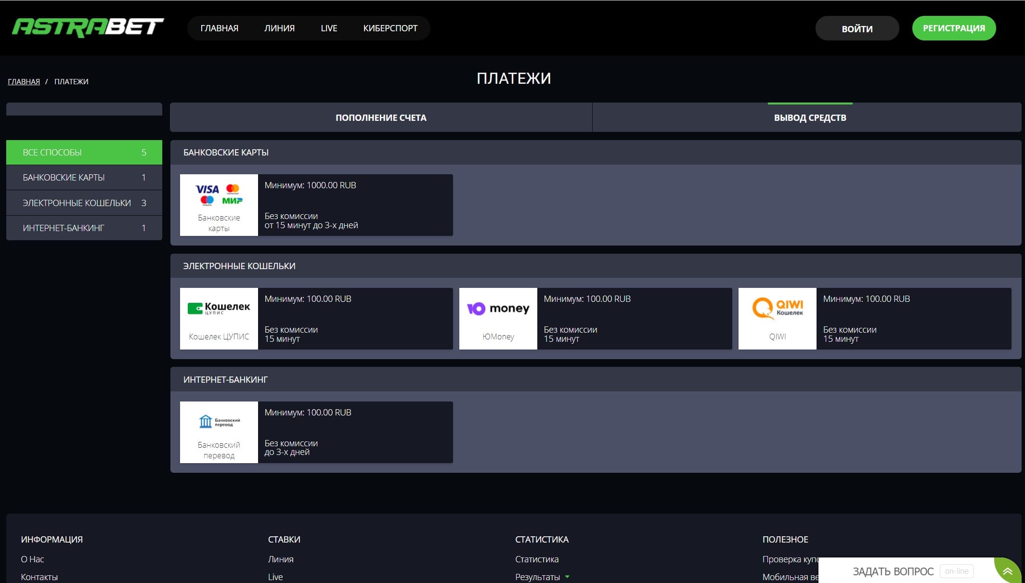The image size is (1025, 583).
Task: Filter by Банковские карты in sidebar
Action: coord(84,178)
